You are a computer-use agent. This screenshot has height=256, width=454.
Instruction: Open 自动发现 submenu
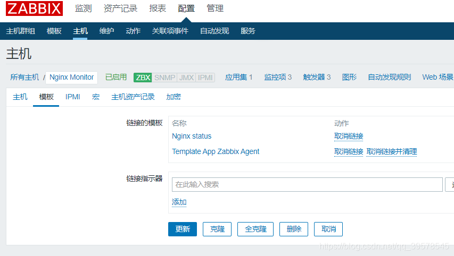coord(214,31)
